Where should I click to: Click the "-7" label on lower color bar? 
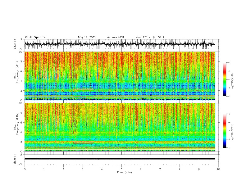[x=229, y=147]
